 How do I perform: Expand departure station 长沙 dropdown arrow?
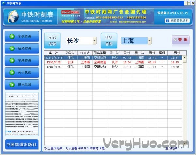[x=95, y=41]
